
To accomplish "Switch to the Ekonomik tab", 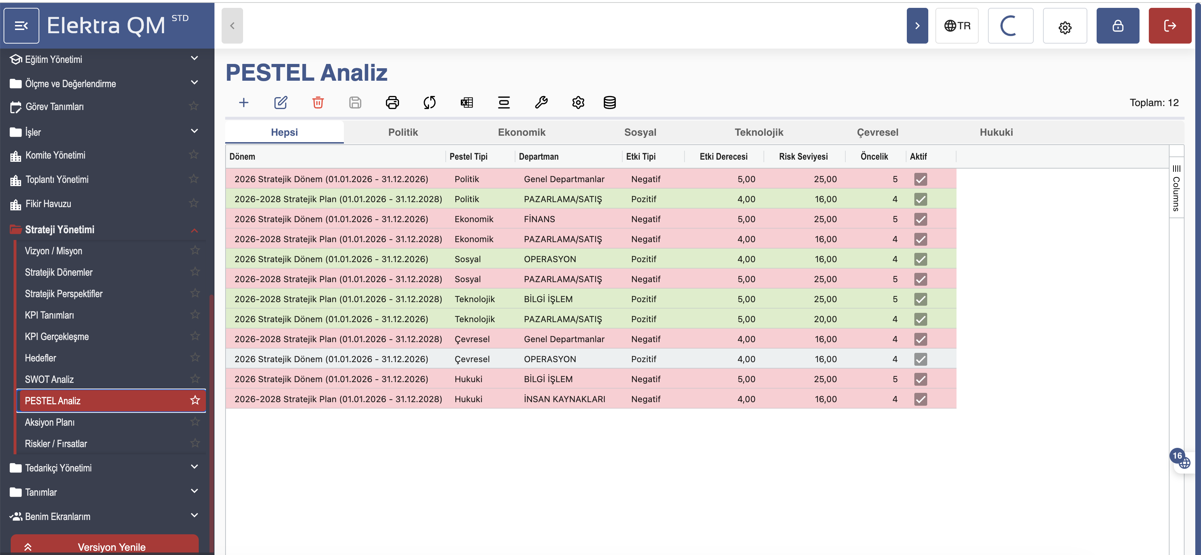I will pyautogui.click(x=521, y=132).
